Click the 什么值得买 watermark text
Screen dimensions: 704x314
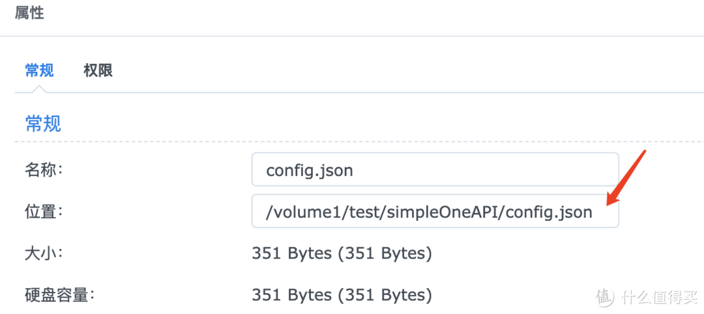(x=658, y=298)
